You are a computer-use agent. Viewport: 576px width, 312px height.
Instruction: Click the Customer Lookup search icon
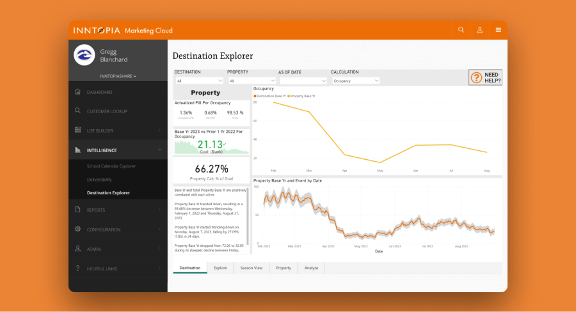coord(78,111)
